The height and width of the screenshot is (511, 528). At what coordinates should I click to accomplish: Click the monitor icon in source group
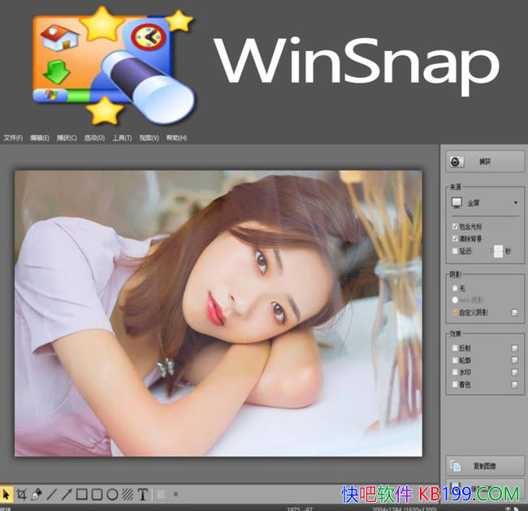[x=457, y=203]
